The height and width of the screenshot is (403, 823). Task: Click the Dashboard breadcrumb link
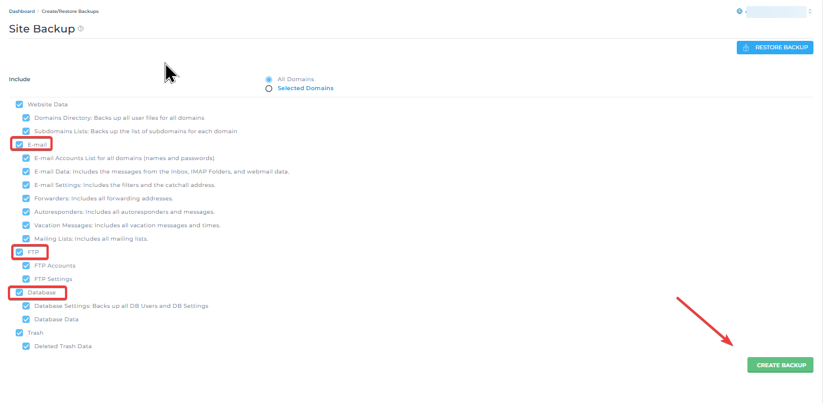coord(21,11)
